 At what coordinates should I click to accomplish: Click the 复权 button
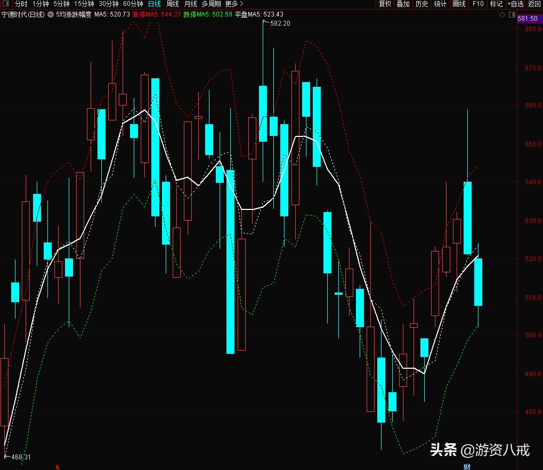(x=385, y=4)
